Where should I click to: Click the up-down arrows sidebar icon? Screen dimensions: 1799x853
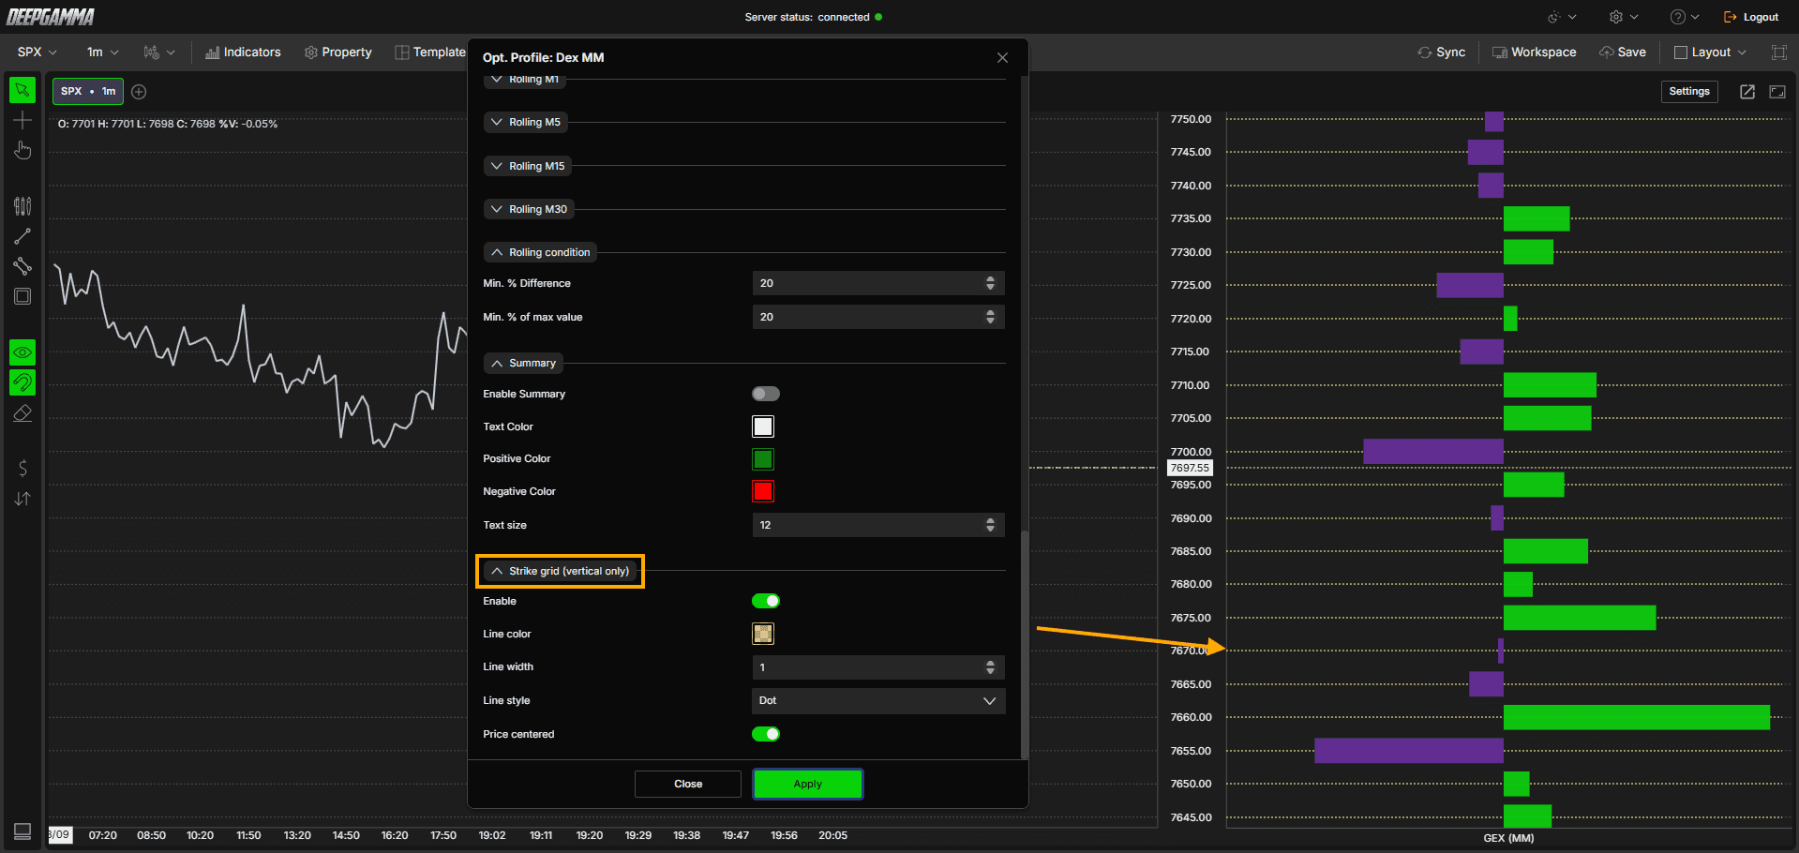coord(22,499)
